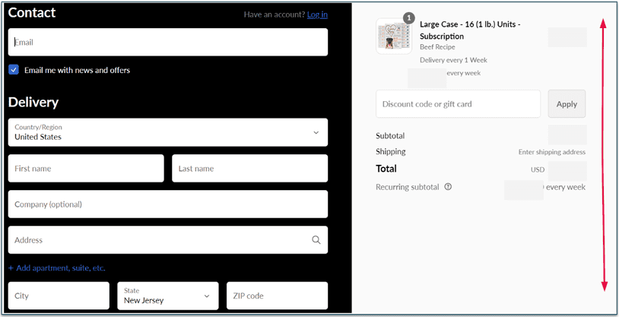619x317 pixels.
Task: Click the quantity badge on product image
Action: tap(409, 18)
